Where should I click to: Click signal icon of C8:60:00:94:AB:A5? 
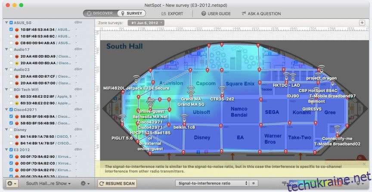coord(17,43)
